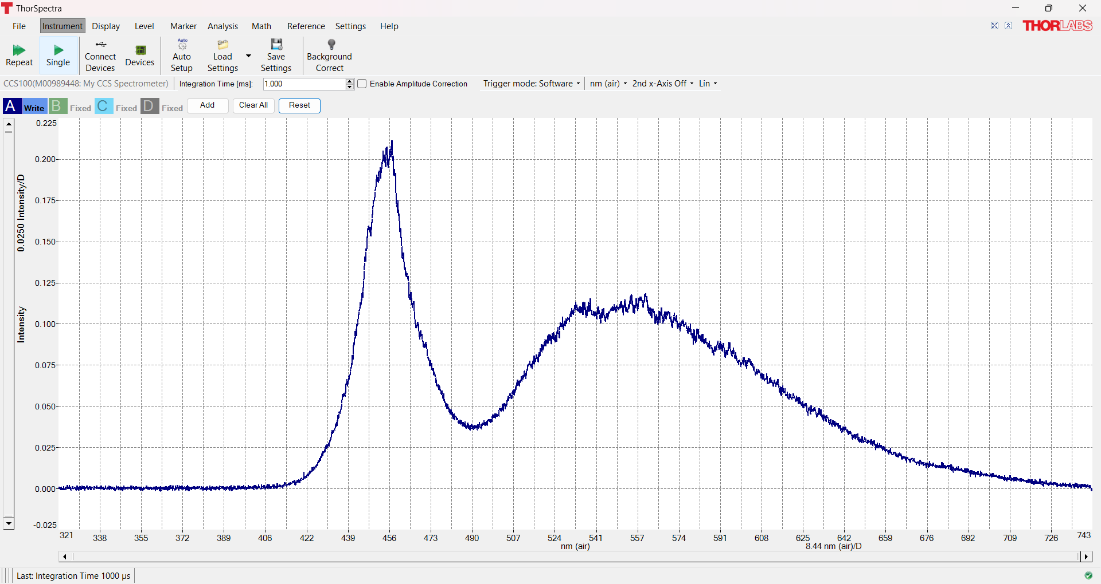Run Auto Setup
The width and height of the screenshot is (1101, 584).
[x=182, y=56]
